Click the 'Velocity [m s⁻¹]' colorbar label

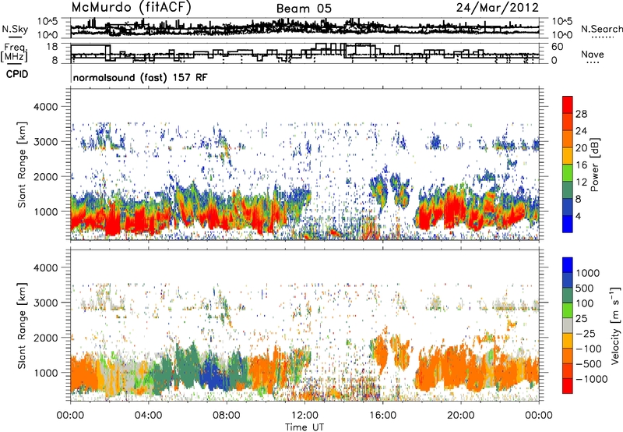pos(615,325)
